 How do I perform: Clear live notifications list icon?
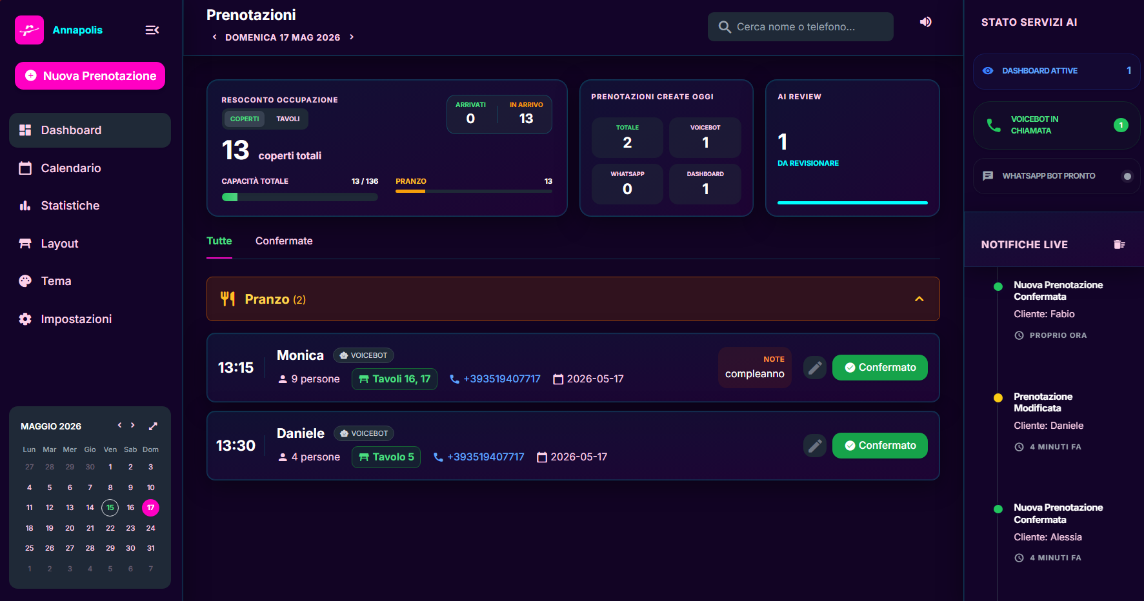1119,244
